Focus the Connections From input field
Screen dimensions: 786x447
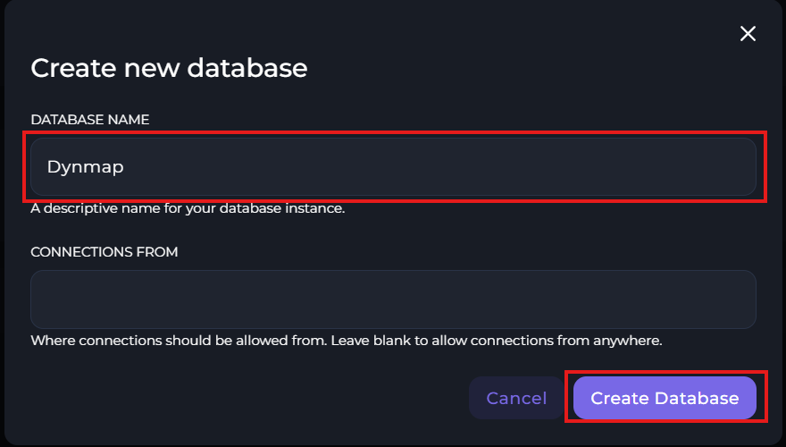point(393,299)
